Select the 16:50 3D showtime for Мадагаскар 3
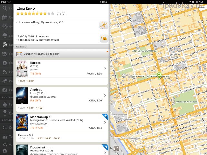This screenshot has width=207, height=155. 48,138
